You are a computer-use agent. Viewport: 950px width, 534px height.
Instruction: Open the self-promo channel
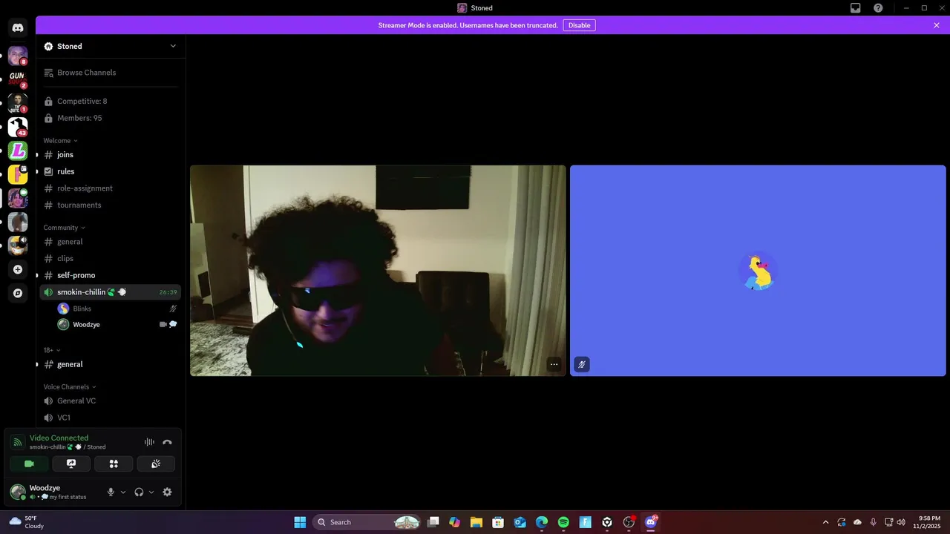(110, 275)
